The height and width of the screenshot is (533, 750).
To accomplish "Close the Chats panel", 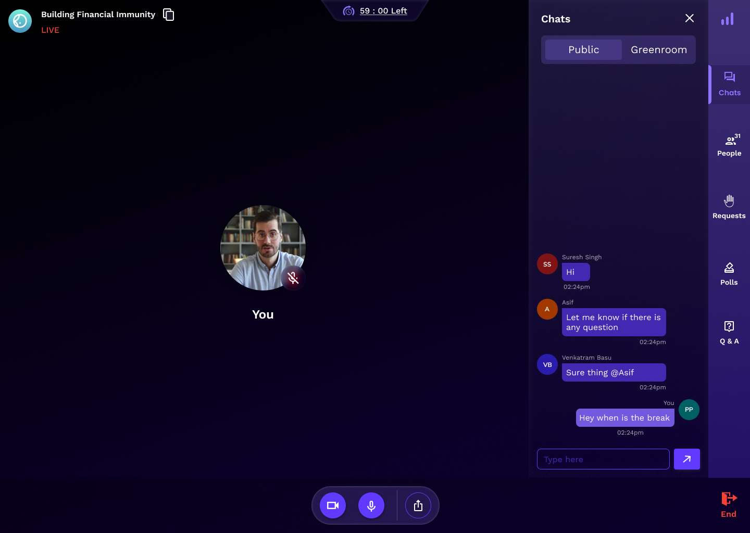I will tap(690, 18).
